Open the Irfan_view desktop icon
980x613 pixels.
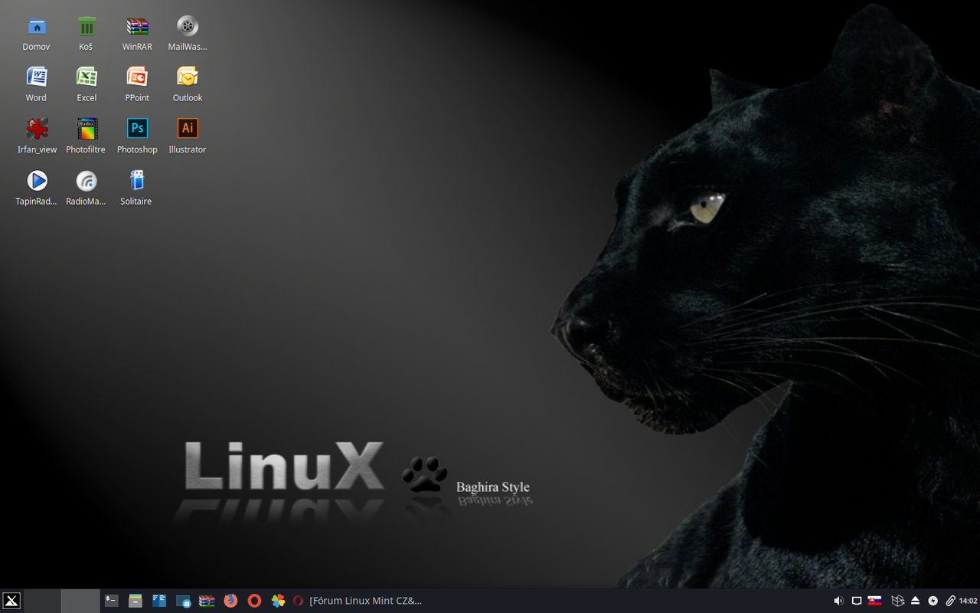click(x=37, y=136)
